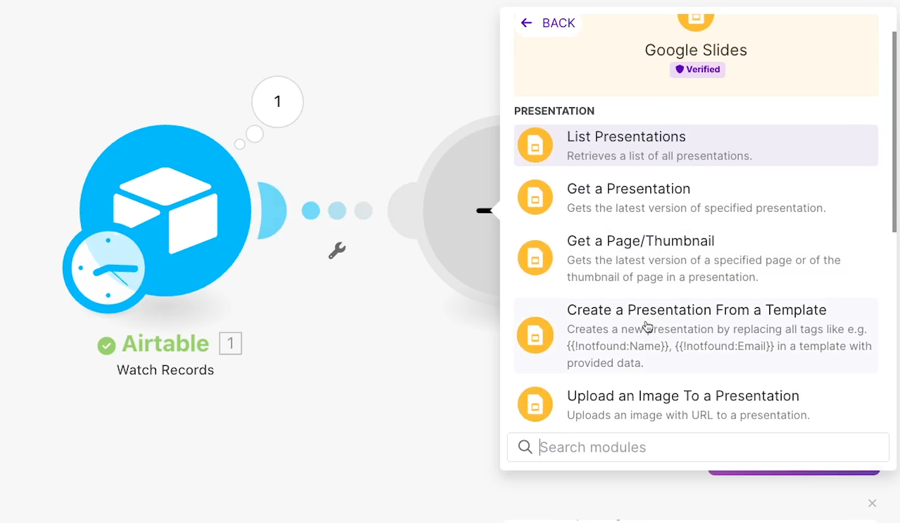Click the Airtable module circle icon
This screenshot has width=900, height=523.
165,210
